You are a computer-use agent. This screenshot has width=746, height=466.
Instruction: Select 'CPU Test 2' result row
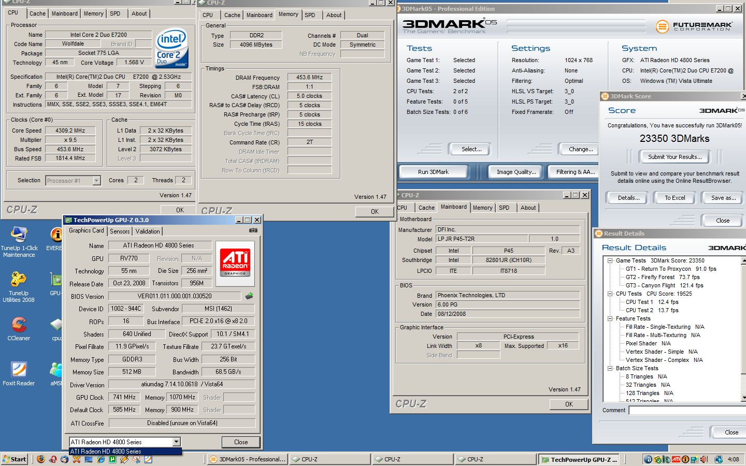click(652, 310)
